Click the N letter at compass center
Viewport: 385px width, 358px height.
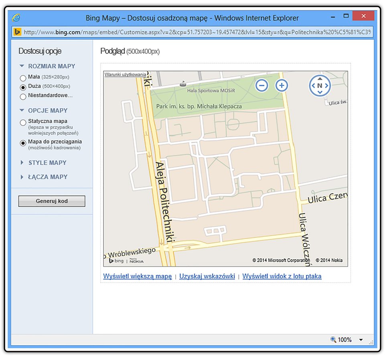[x=320, y=85]
